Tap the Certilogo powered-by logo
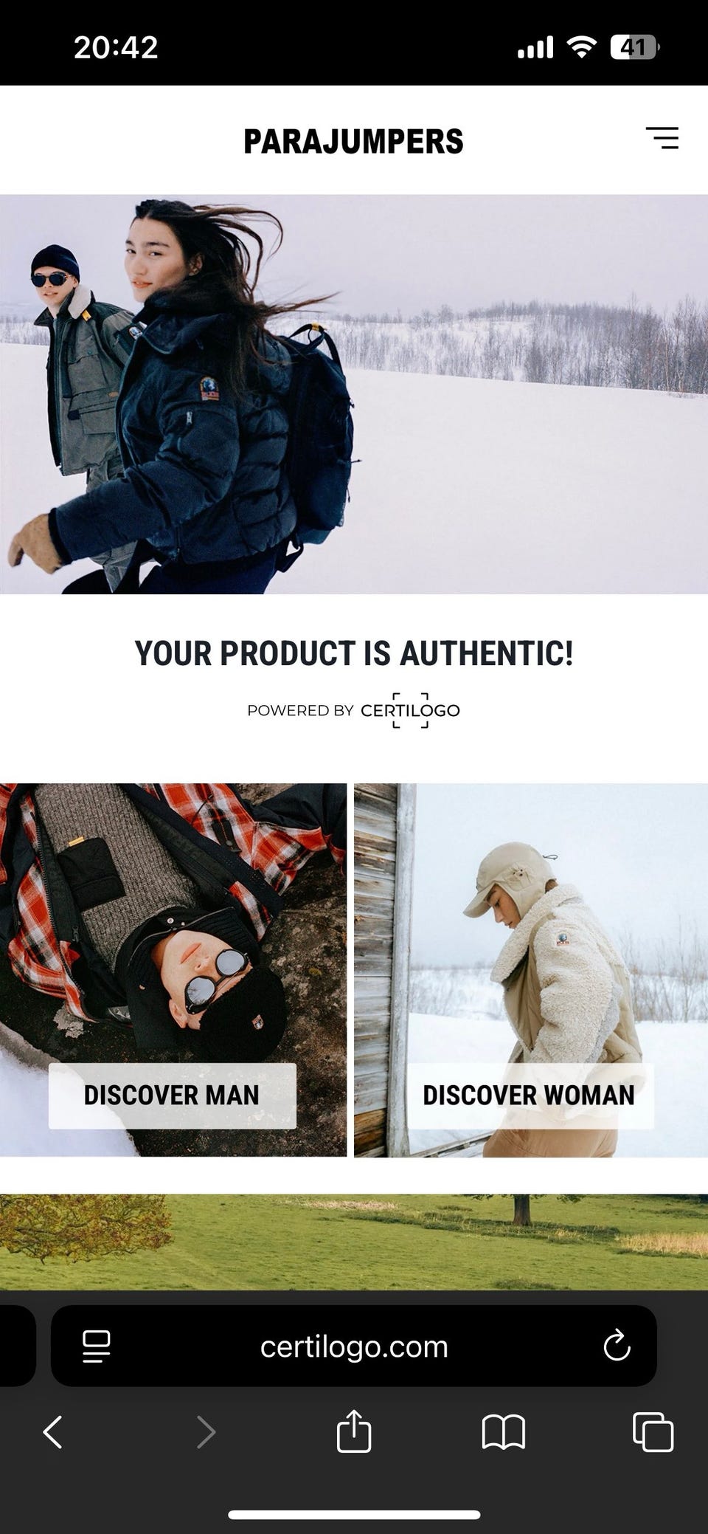 (x=410, y=710)
